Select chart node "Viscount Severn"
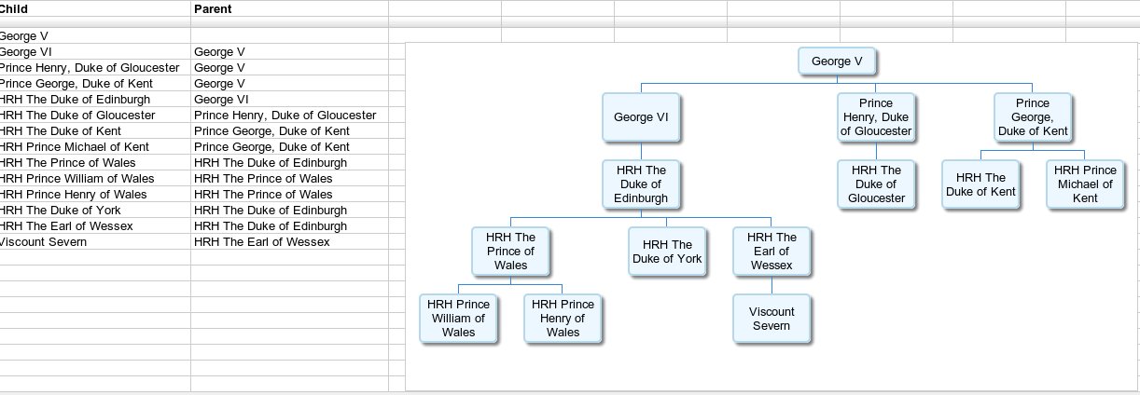Screen dimensions: 1140x395 (x=772, y=318)
